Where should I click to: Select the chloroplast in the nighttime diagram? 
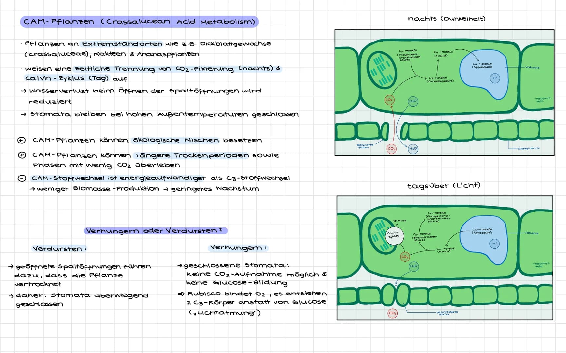(381, 70)
